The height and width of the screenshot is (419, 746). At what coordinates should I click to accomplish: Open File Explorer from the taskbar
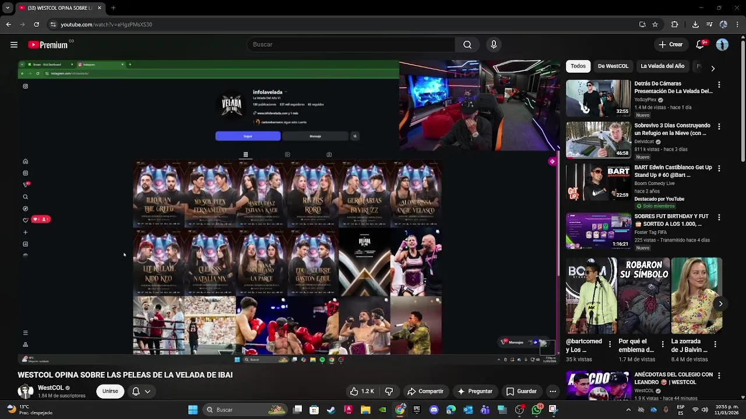coord(365,410)
